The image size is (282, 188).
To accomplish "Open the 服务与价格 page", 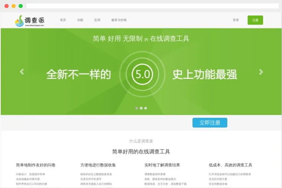I will click(119, 20).
